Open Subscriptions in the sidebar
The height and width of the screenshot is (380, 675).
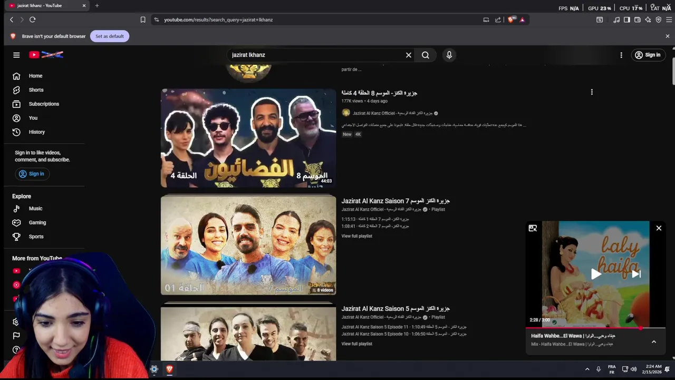(x=44, y=104)
